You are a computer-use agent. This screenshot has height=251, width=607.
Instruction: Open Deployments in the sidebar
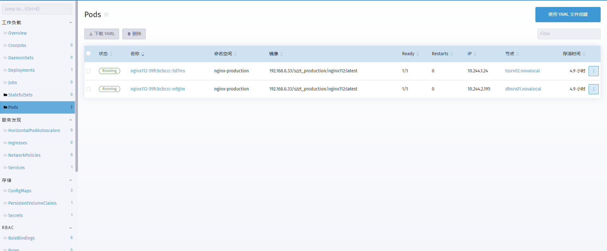pos(22,70)
